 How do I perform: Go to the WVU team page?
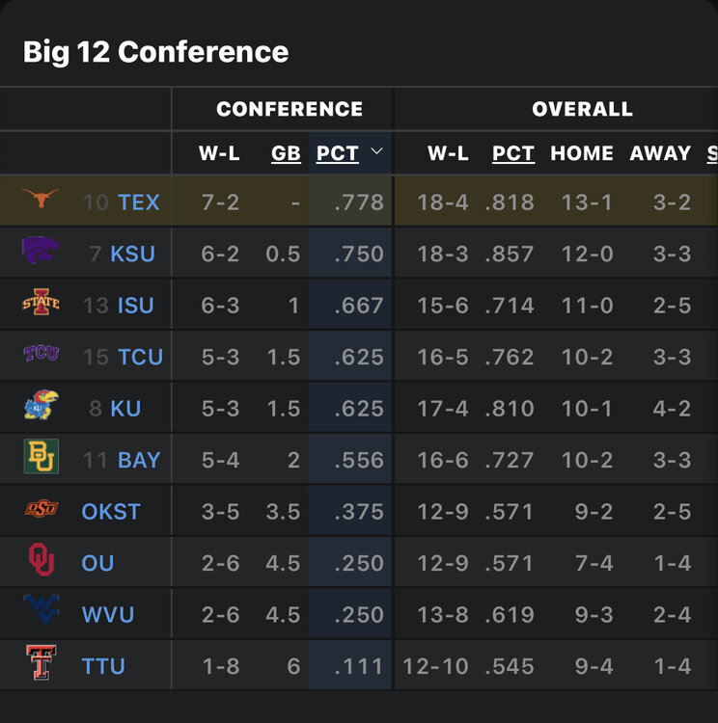108,614
